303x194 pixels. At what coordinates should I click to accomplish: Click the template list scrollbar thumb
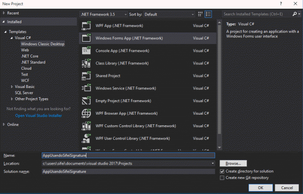point(219,79)
